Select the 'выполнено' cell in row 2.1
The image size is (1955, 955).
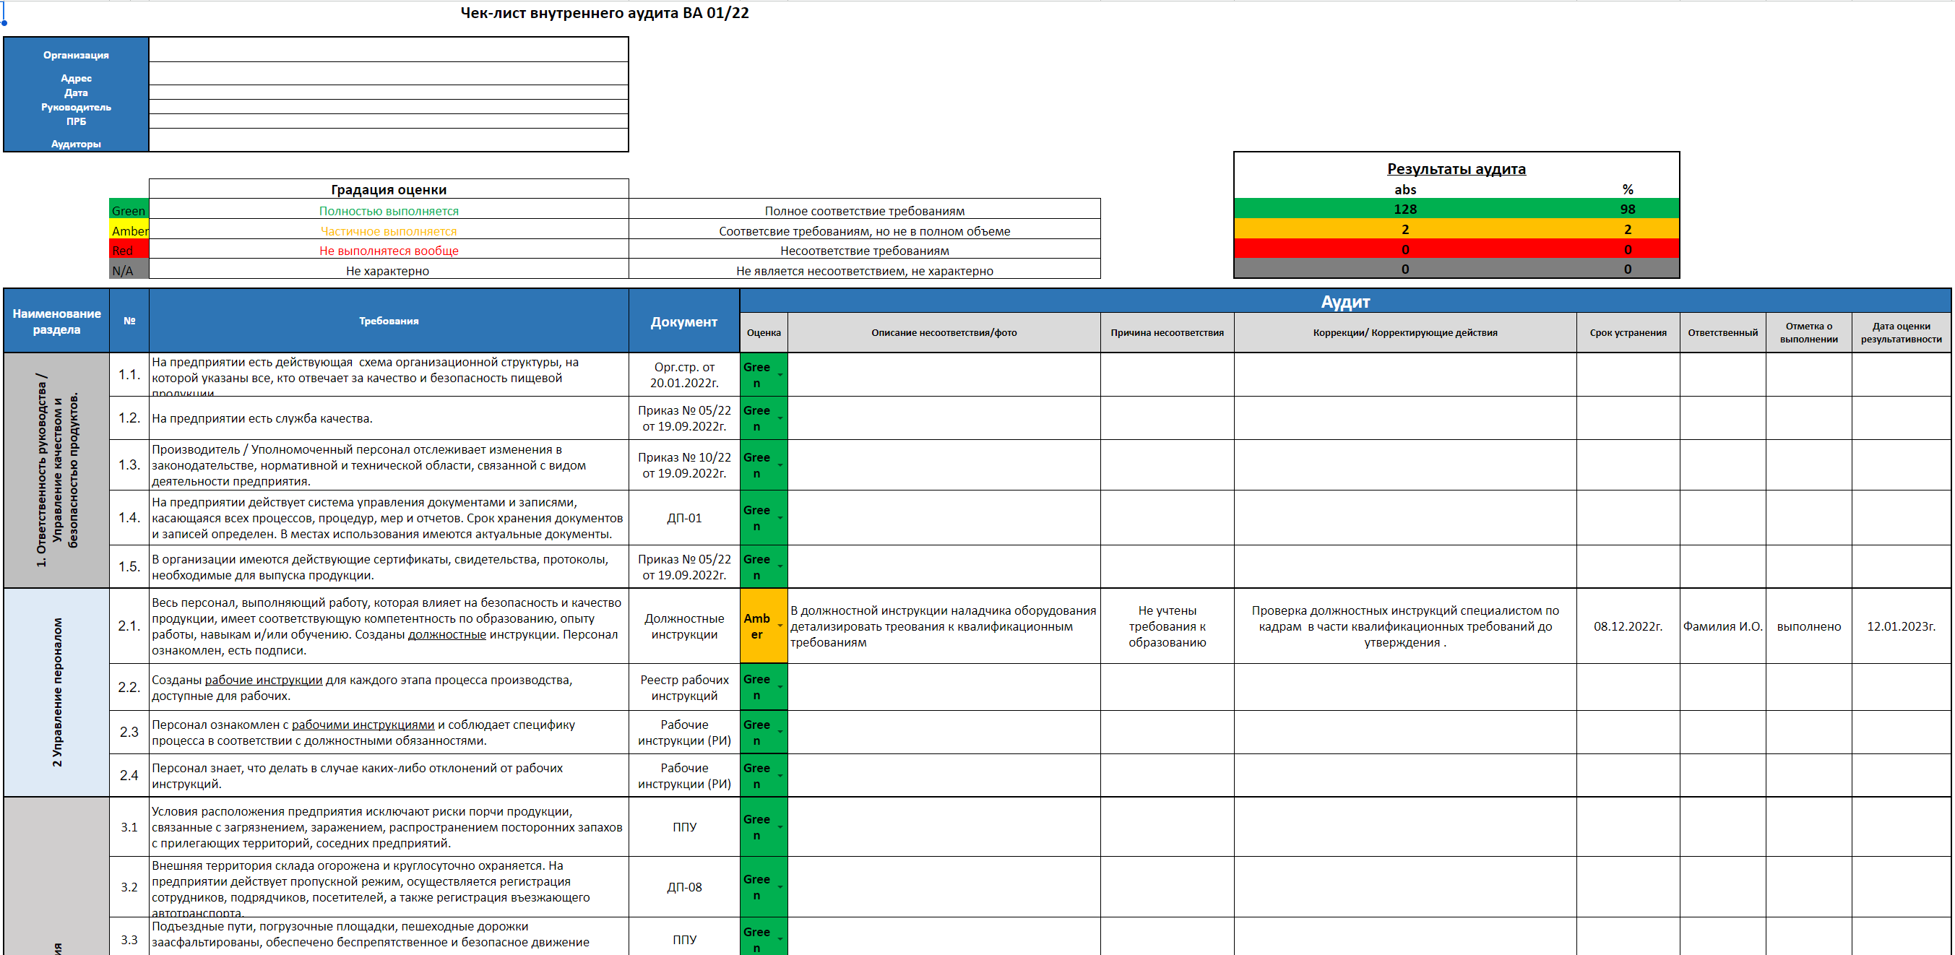tap(1808, 626)
